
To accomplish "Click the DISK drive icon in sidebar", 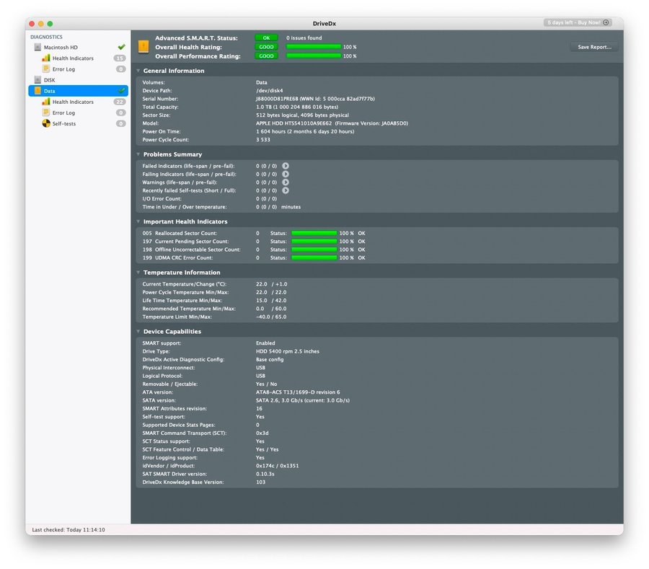I will coord(38,80).
